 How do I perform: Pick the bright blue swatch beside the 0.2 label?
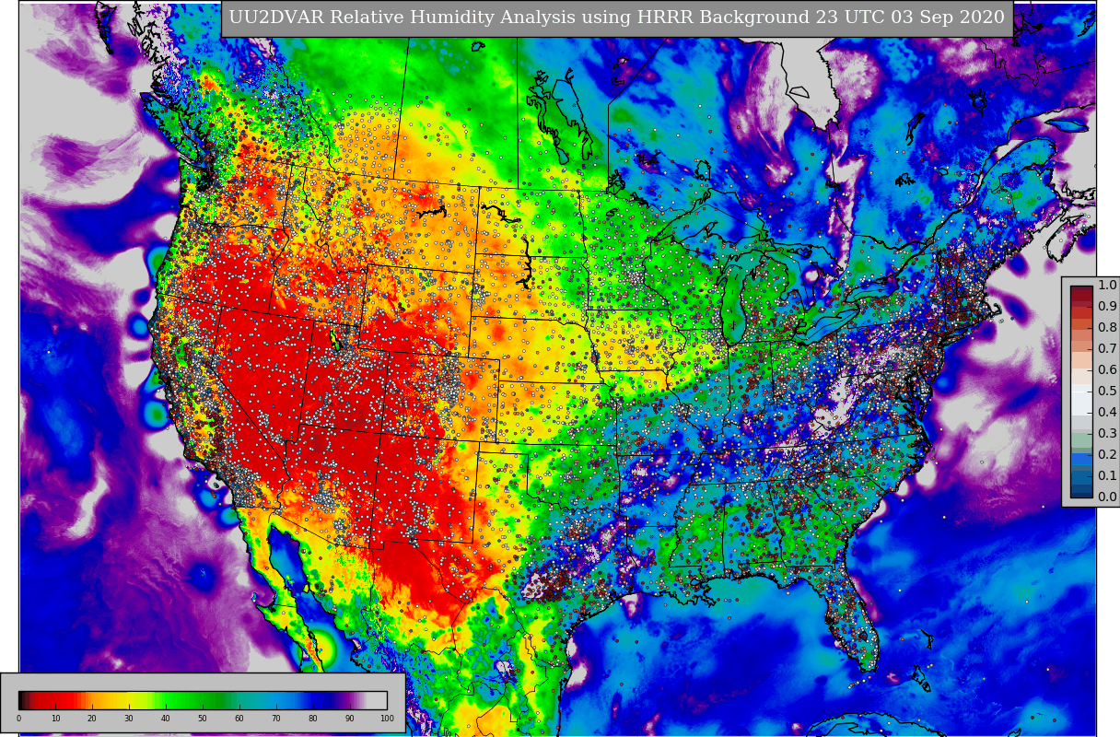point(1081,459)
